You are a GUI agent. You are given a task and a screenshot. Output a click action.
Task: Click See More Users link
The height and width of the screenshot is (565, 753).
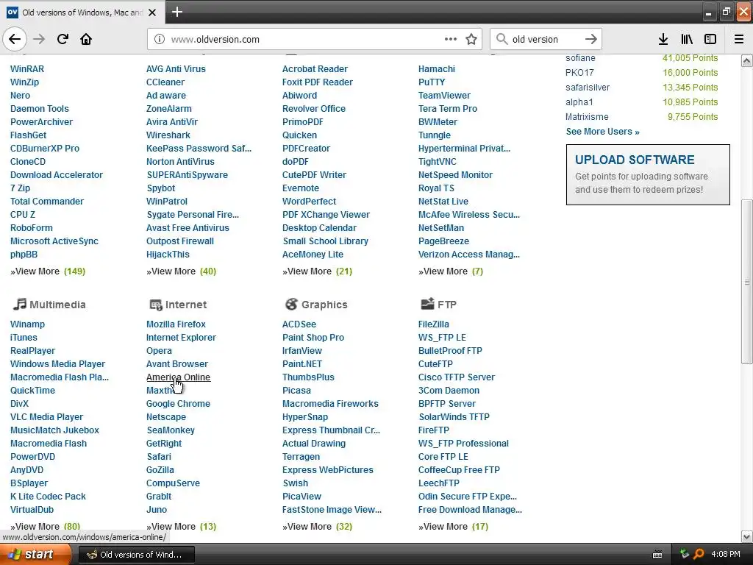pos(603,131)
